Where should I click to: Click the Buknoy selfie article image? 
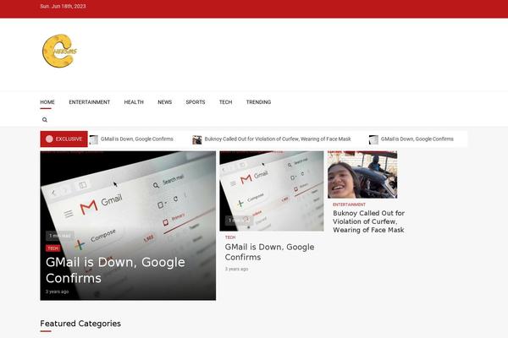point(362,175)
